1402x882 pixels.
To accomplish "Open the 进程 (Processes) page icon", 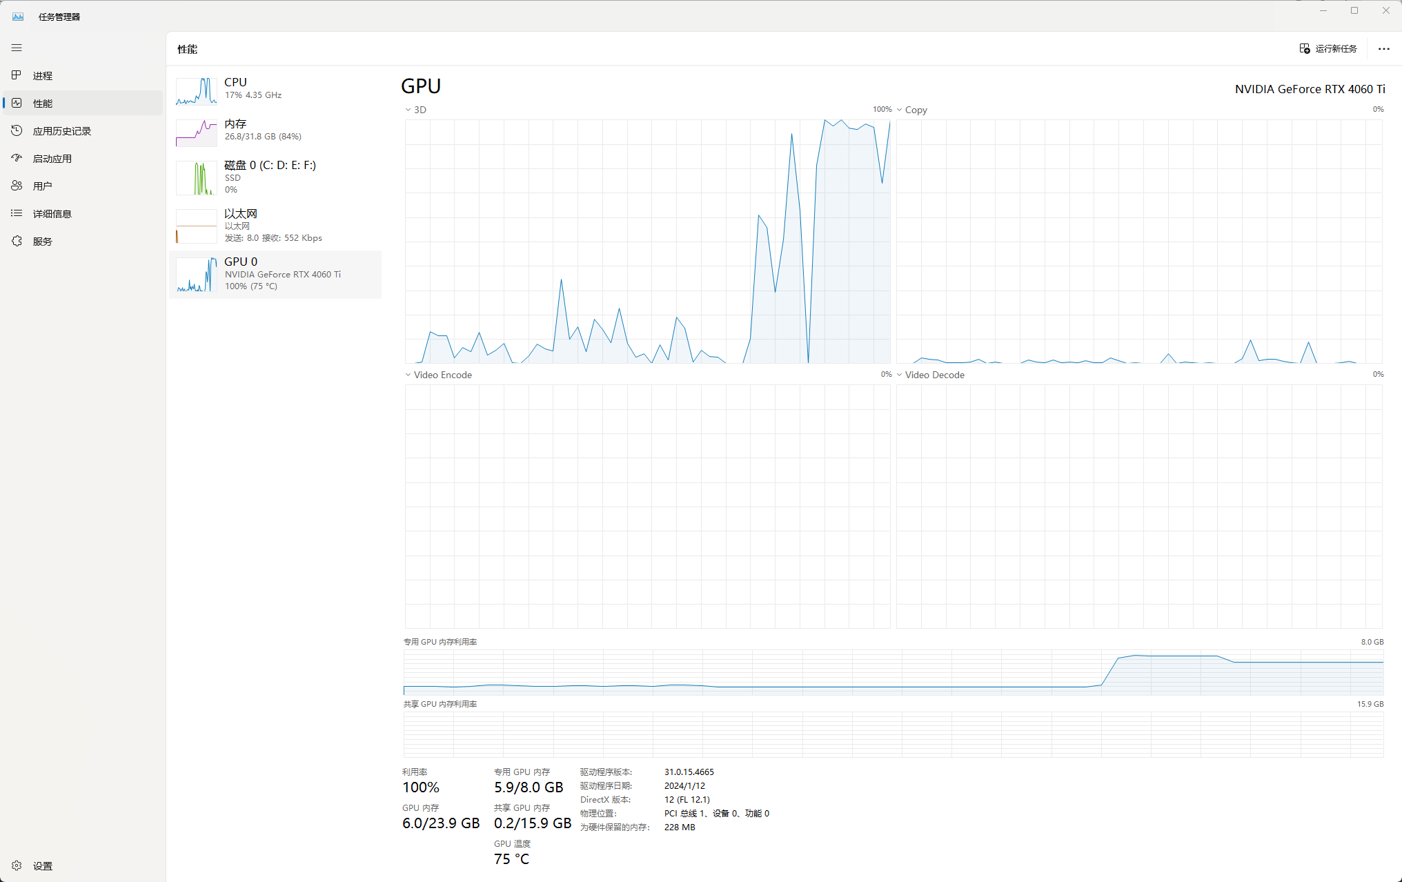I will 17,75.
